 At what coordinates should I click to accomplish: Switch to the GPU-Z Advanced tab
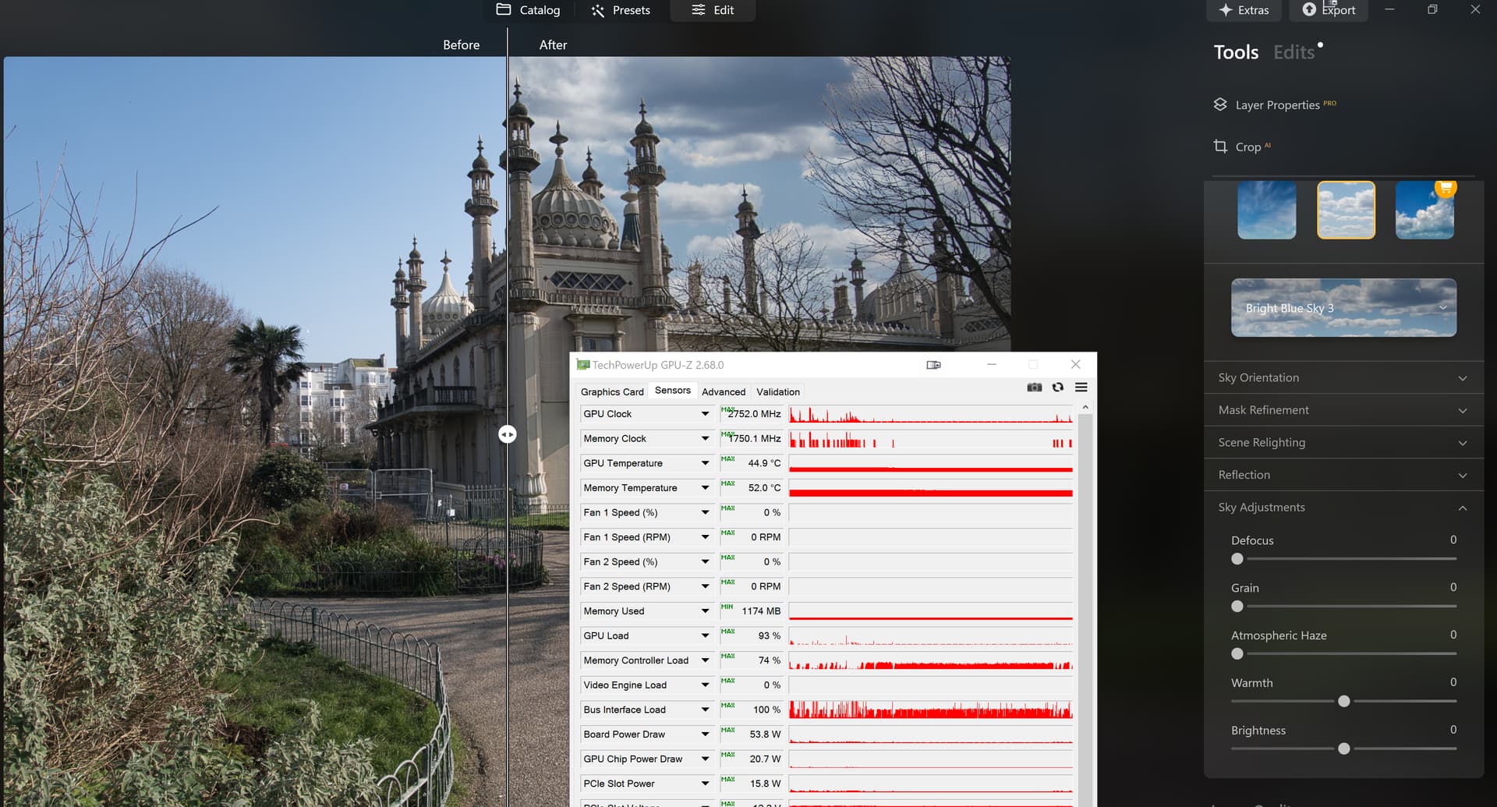click(x=723, y=392)
